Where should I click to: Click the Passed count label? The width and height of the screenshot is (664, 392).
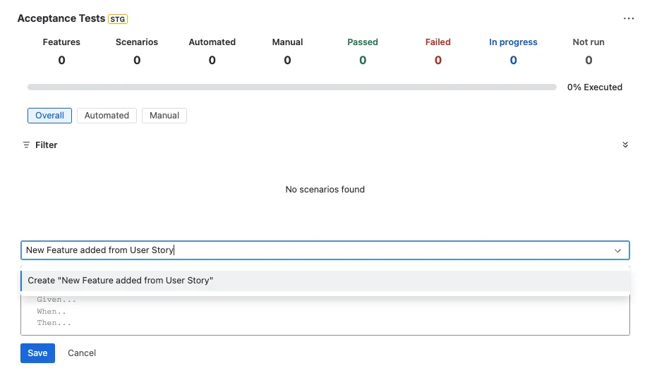pyautogui.click(x=363, y=42)
